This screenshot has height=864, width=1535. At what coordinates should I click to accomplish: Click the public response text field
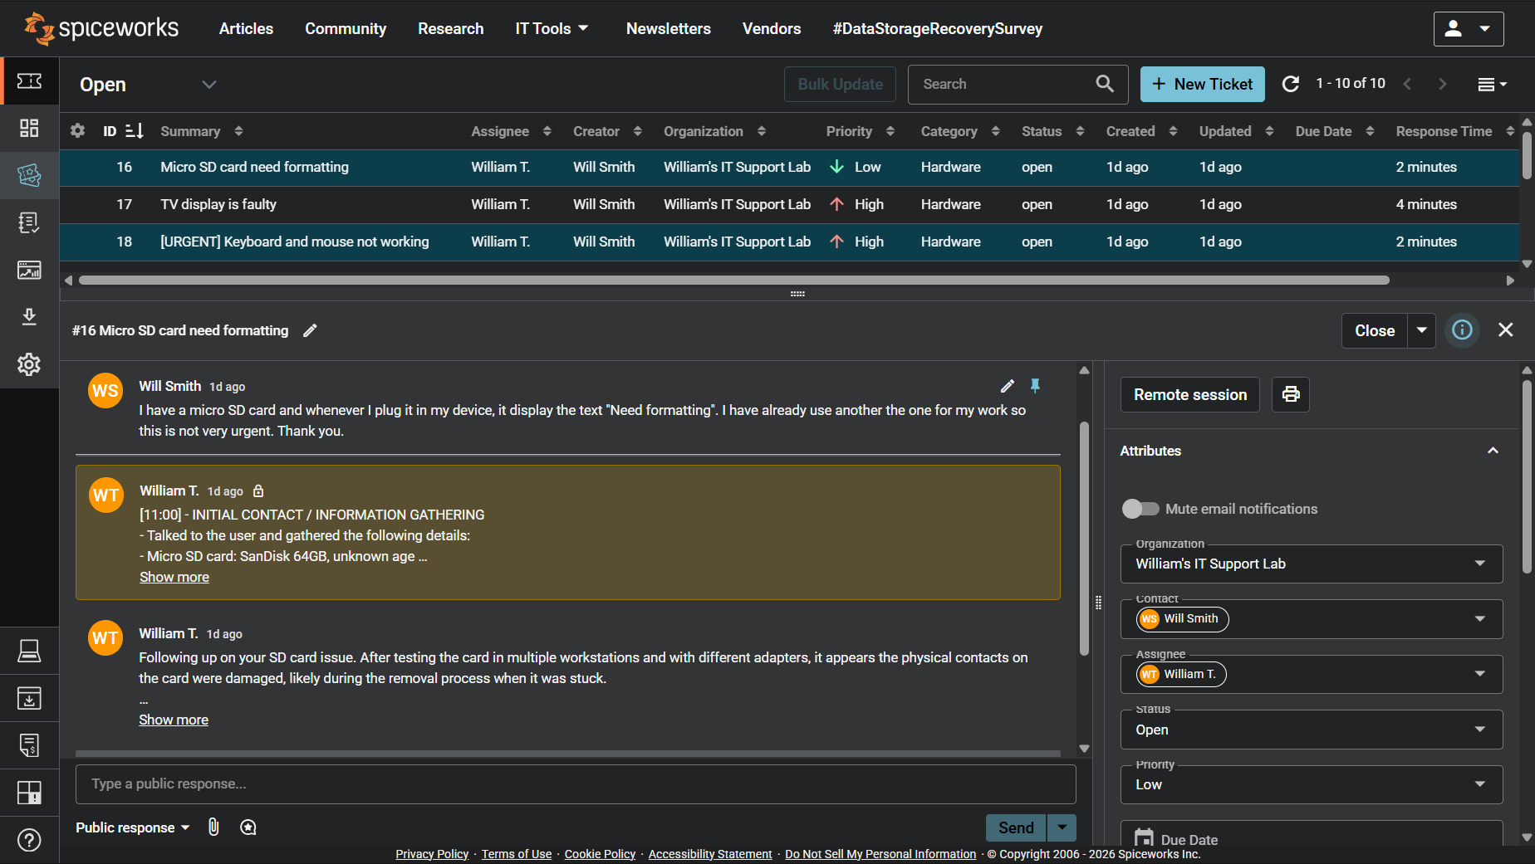[575, 783]
